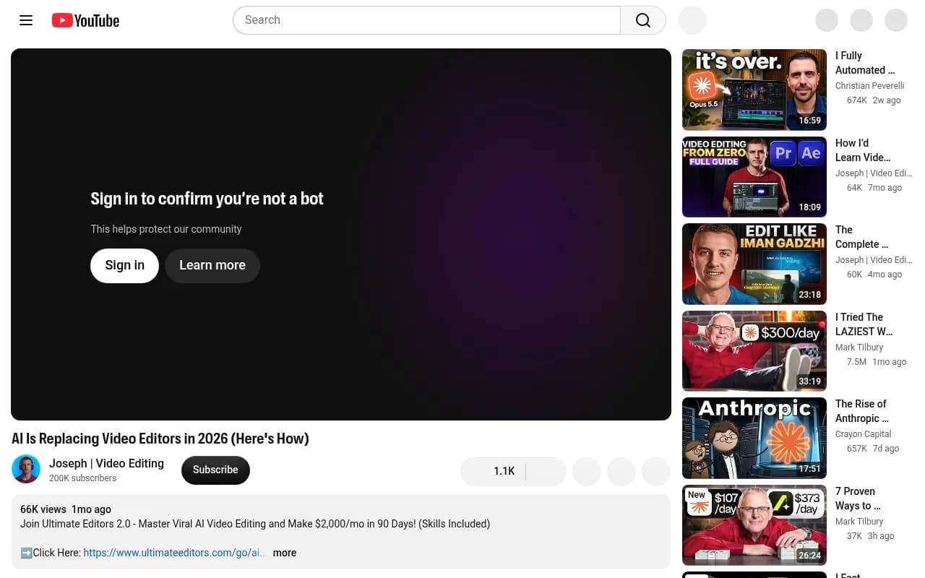Open "I Tried The LAZIEST W…" title
925x578 pixels.
[x=864, y=324]
